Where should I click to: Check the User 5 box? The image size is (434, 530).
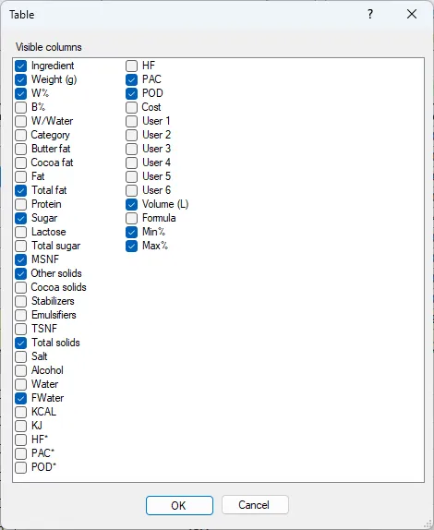point(131,176)
